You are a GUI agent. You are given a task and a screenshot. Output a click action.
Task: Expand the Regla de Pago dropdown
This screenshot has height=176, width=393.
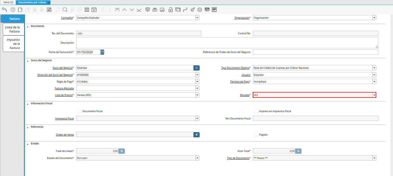197,81
